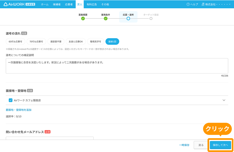Uncheck the Airワーク カフェ銀座店 checkbox
This screenshot has width=234, height=152.
(10, 100)
